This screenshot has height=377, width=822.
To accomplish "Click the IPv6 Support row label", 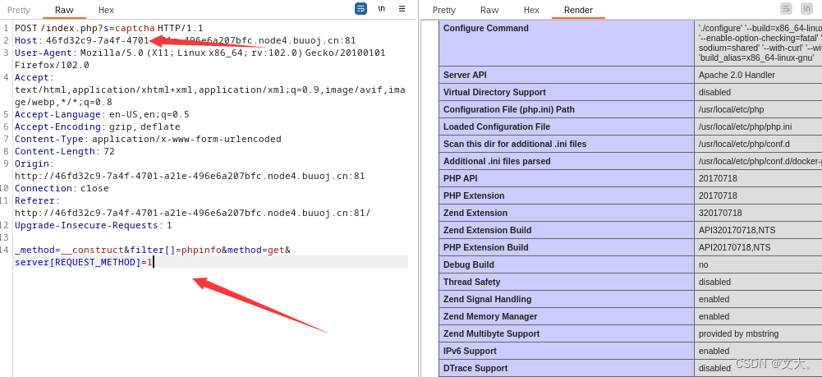I will (x=469, y=352).
